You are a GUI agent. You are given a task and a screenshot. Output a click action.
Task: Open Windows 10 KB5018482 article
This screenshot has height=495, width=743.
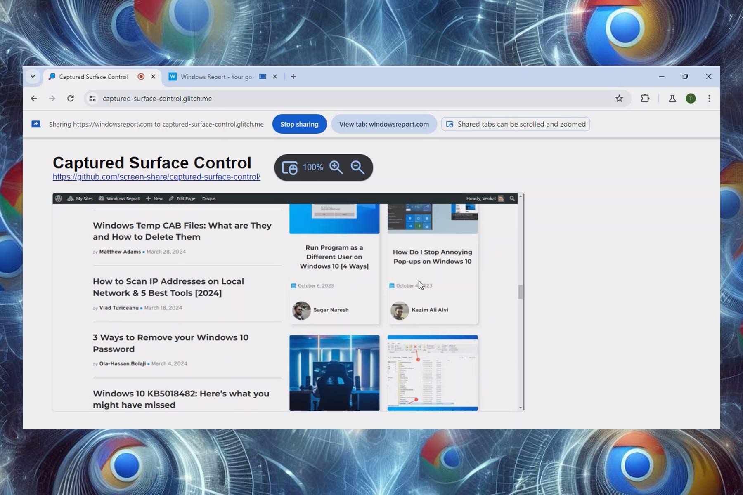(x=181, y=399)
